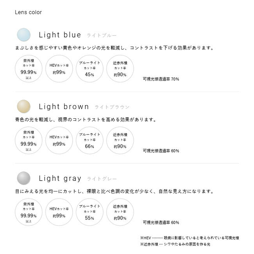
Task: Select the 45% blue light cut badge
Action: [x=89, y=69]
